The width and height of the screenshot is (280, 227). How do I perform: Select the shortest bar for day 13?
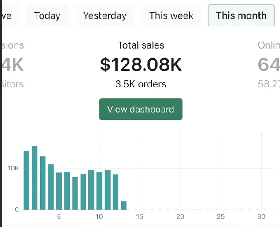(124, 205)
